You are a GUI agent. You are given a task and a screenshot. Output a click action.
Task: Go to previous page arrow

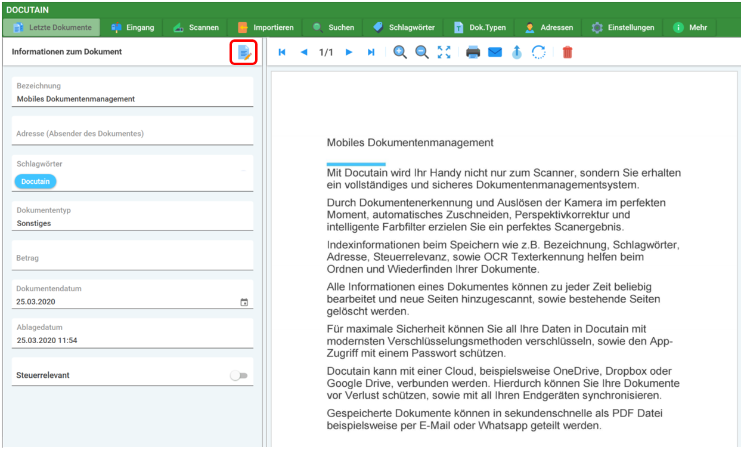(303, 53)
